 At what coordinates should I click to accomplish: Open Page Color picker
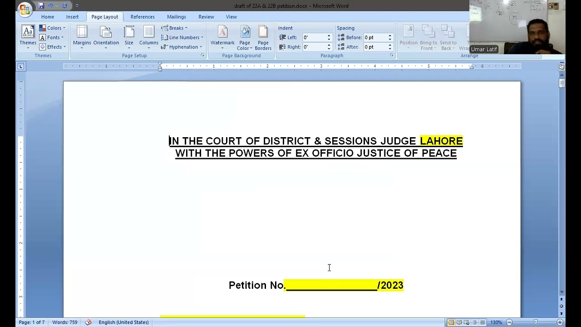click(x=245, y=37)
